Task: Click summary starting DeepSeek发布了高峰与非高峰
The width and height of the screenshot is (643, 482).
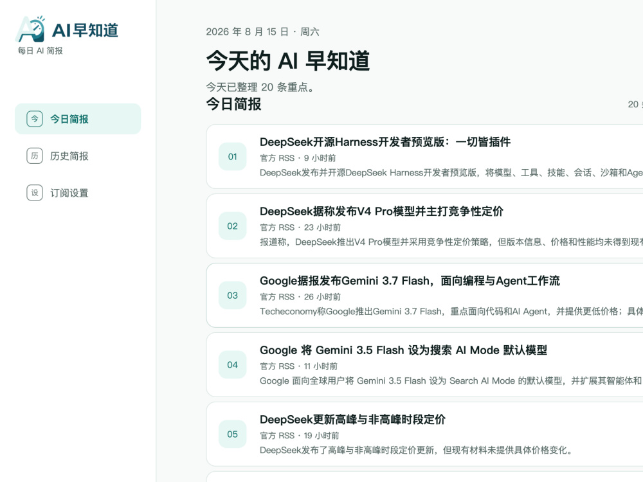Action: [416, 450]
